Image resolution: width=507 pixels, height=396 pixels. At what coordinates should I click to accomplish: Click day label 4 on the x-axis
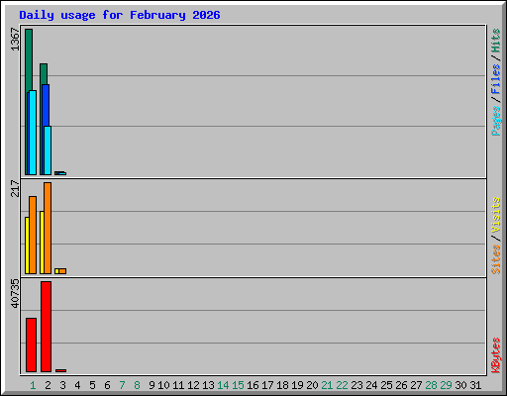click(77, 385)
